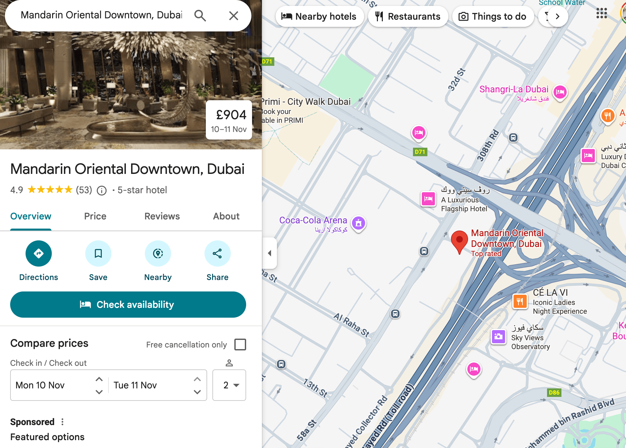Filter map by Things to do

pos(493,16)
